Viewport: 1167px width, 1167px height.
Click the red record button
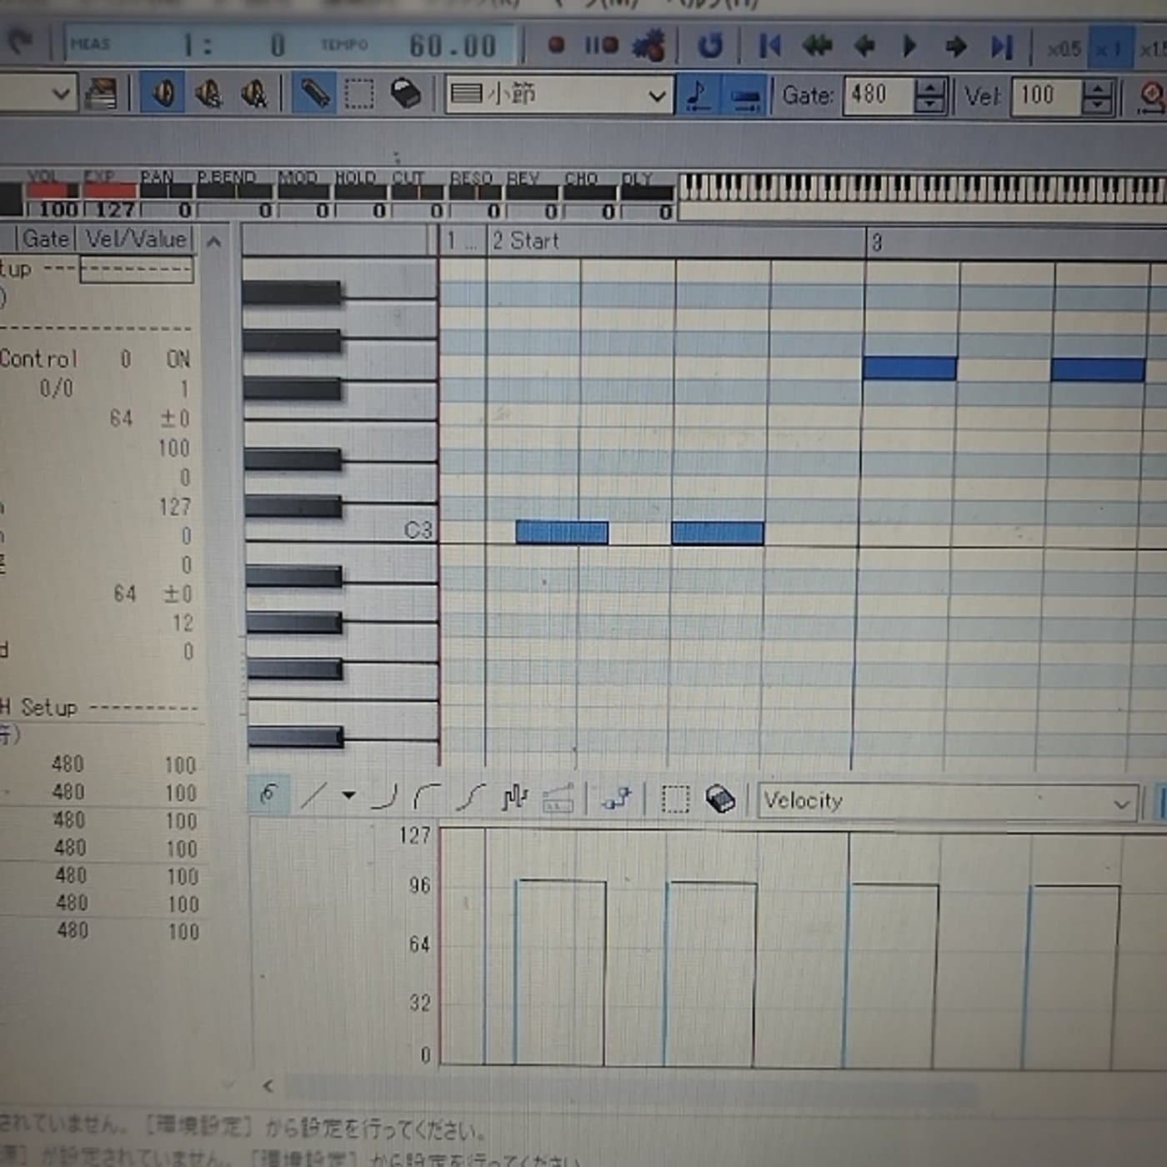point(556,45)
